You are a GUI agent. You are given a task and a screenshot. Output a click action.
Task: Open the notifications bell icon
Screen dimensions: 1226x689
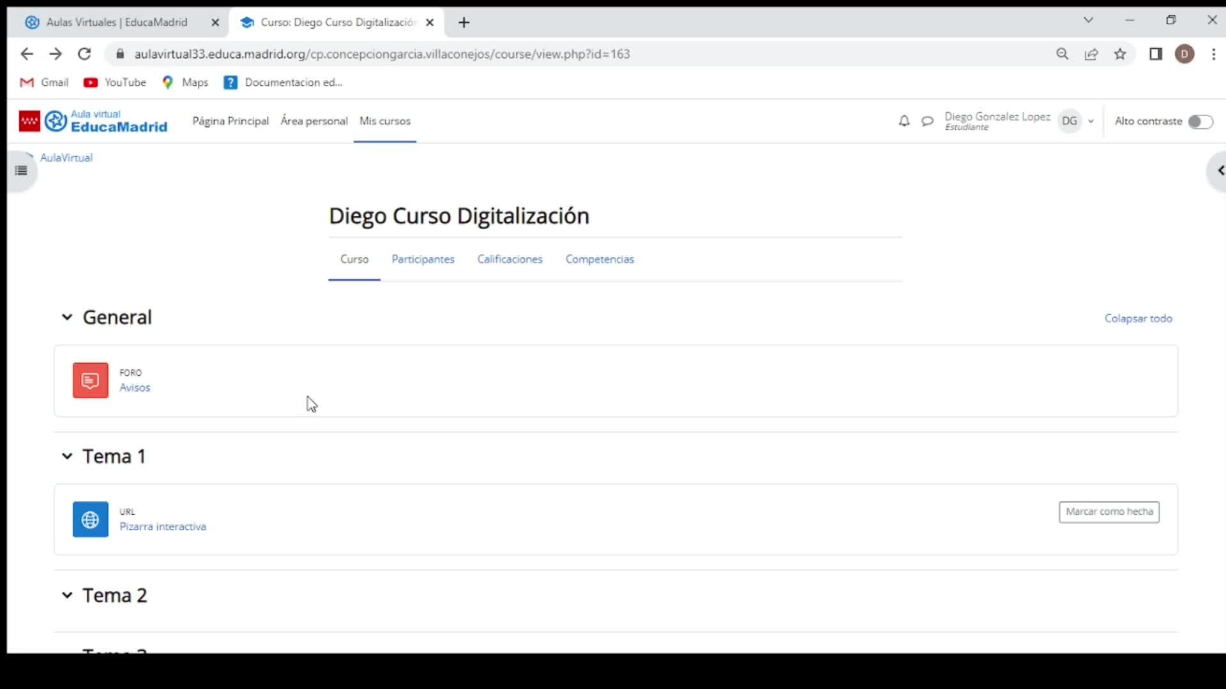pyautogui.click(x=904, y=121)
